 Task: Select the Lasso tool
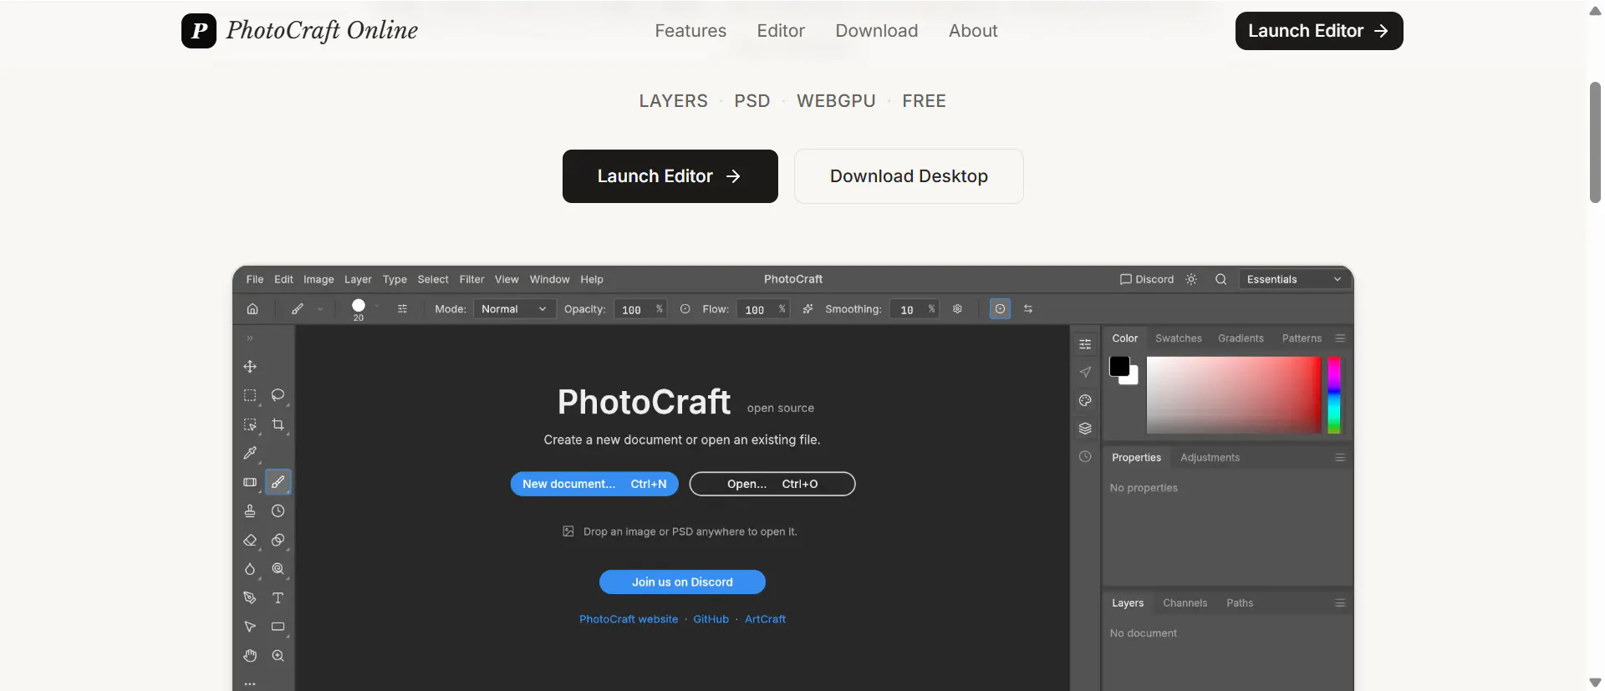278,395
